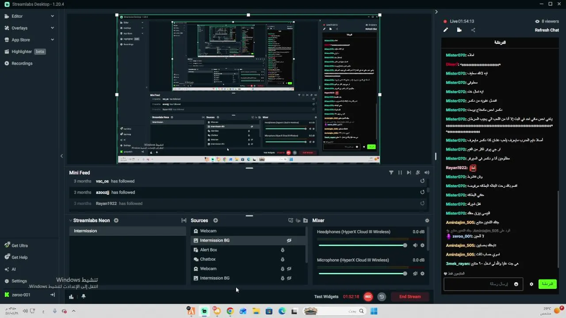Open Settings from the sidebar

click(x=19, y=281)
